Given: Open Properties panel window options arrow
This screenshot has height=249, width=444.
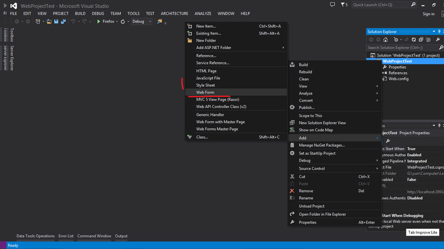Looking at the screenshot, I should coord(434,125).
